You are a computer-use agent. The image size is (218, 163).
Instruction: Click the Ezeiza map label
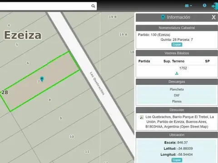23,35
